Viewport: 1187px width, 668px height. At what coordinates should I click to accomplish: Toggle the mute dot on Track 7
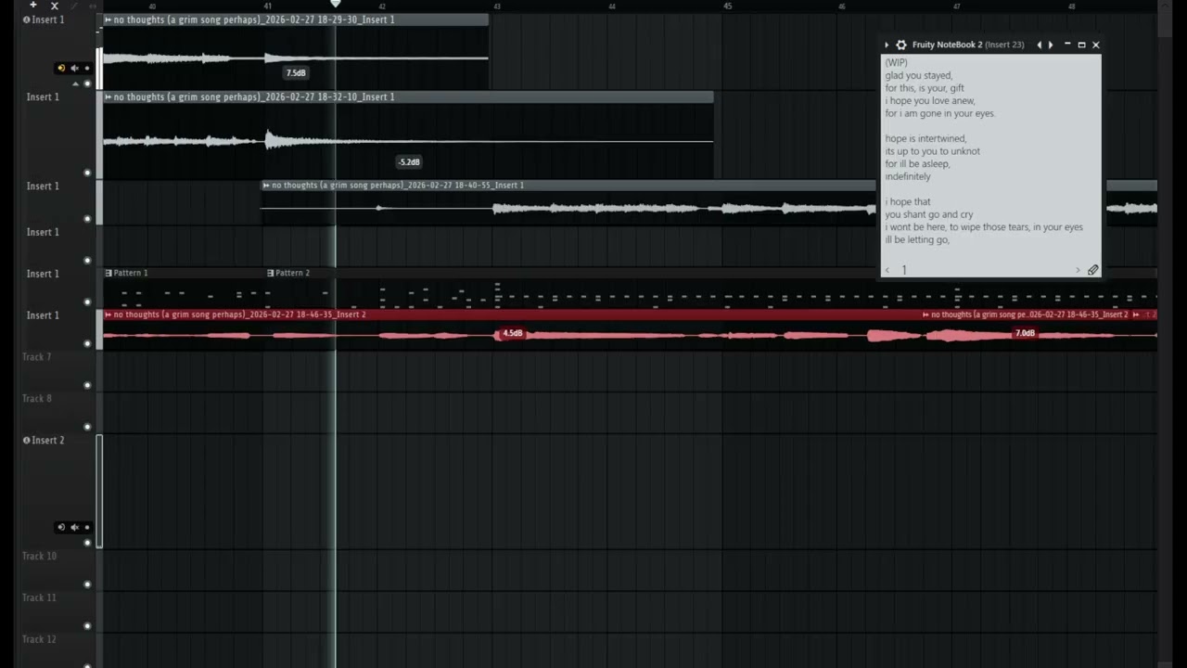pyautogui.click(x=87, y=386)
